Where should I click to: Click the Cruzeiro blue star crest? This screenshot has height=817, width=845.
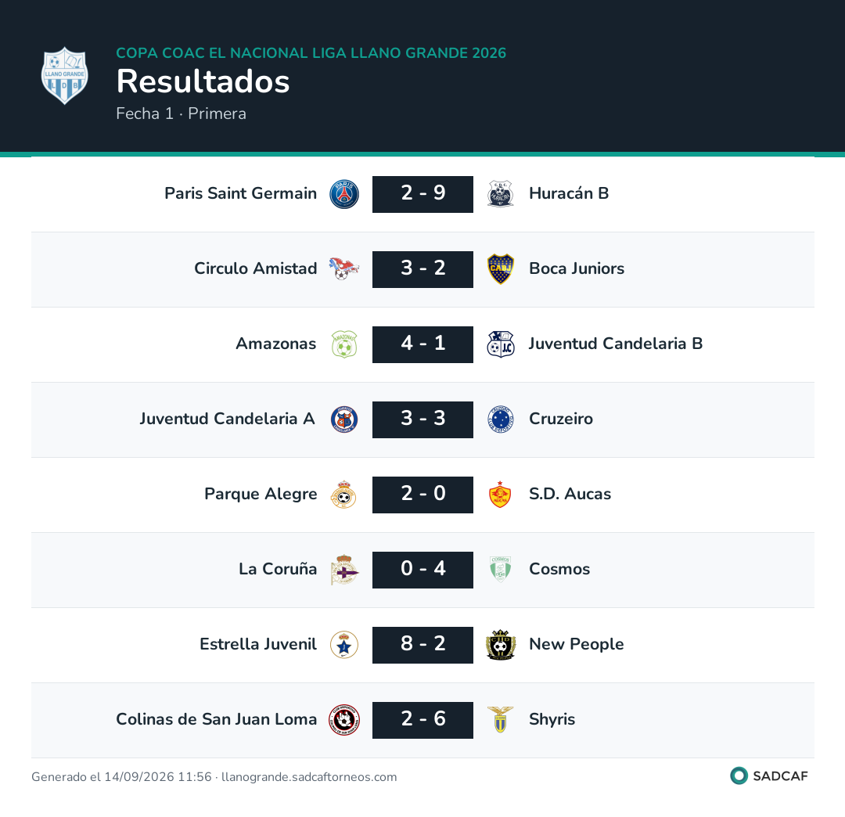[501, 419]
